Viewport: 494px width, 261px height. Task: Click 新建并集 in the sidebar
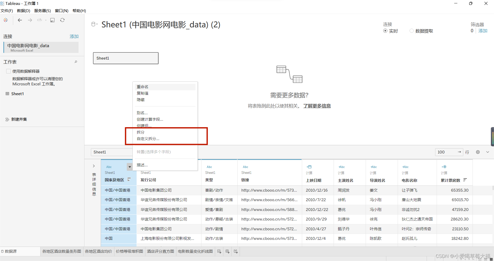coord(19,119)
